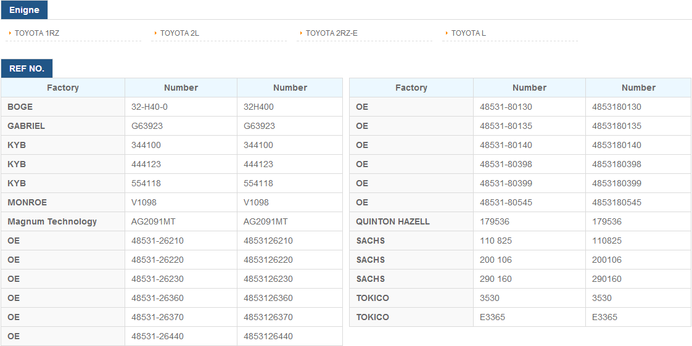Click the orange arrow beside TOYOTA 2RZ-E
The height and width of the screenshot is (346, 692).
click(x=301, y=33)
